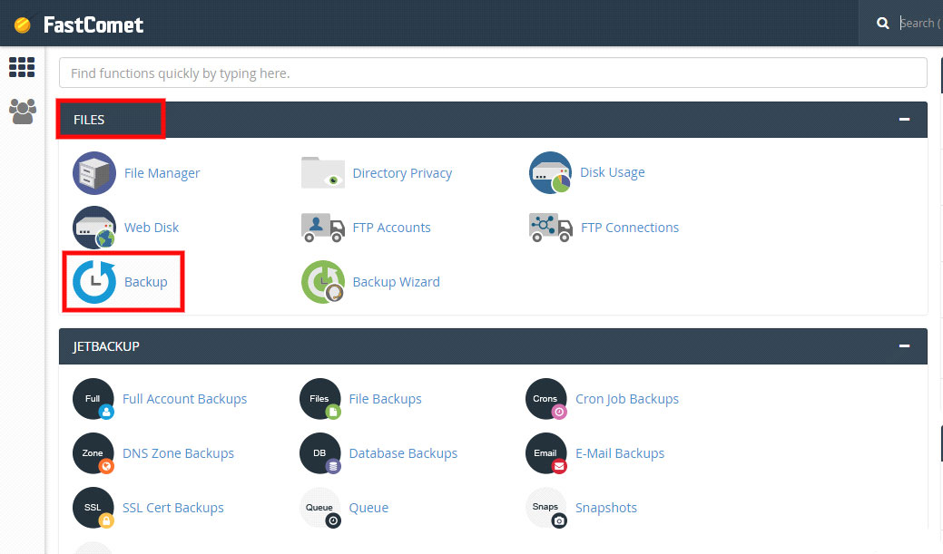Screen dimensions: 943x554
Task: Open the File Manager icon
Action: 93,173
